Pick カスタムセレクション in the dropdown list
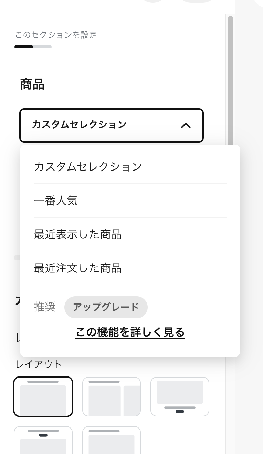This screenshot has height=454, width=263. coord(88,166)
